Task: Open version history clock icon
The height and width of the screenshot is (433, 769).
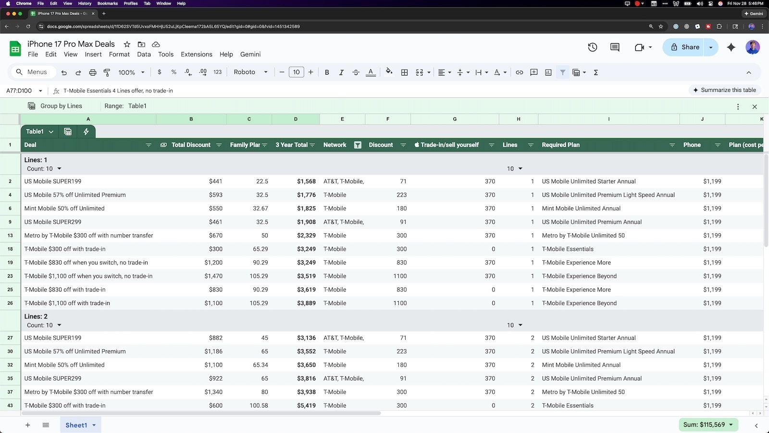Action: tap(592, 47)
